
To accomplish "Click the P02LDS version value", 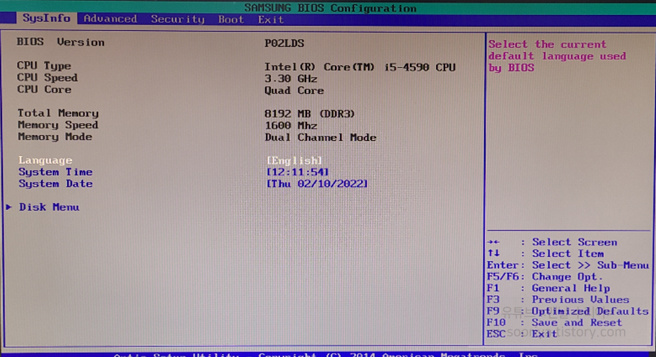I will [x=284, y=43].
